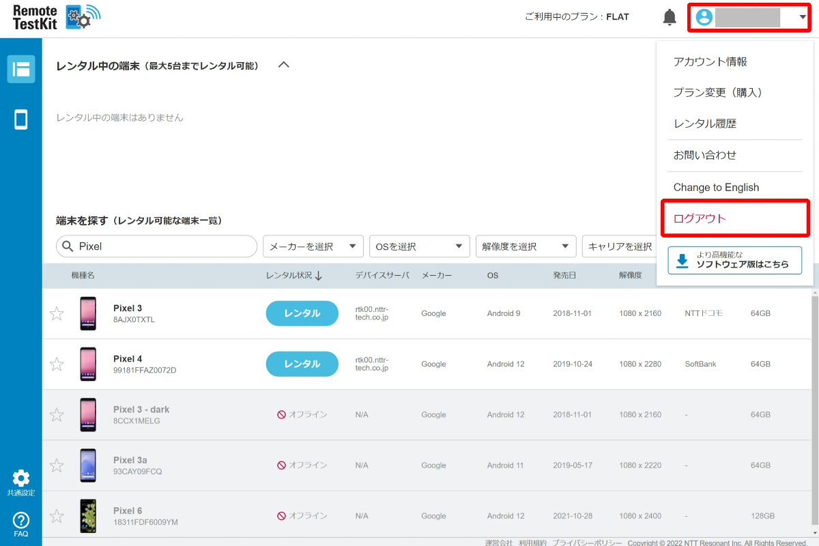Open the OSを選択 dropdown
The height and width of the screenshot is (546, 819).
click(419, 246)
